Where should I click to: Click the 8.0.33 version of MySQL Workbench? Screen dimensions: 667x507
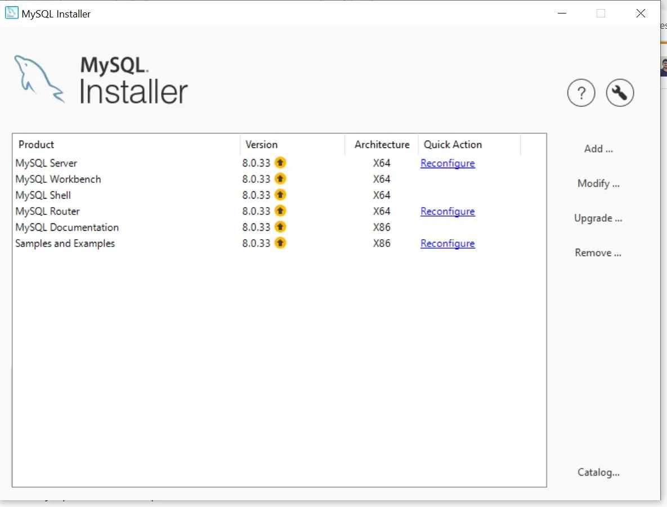coord(256,179)
